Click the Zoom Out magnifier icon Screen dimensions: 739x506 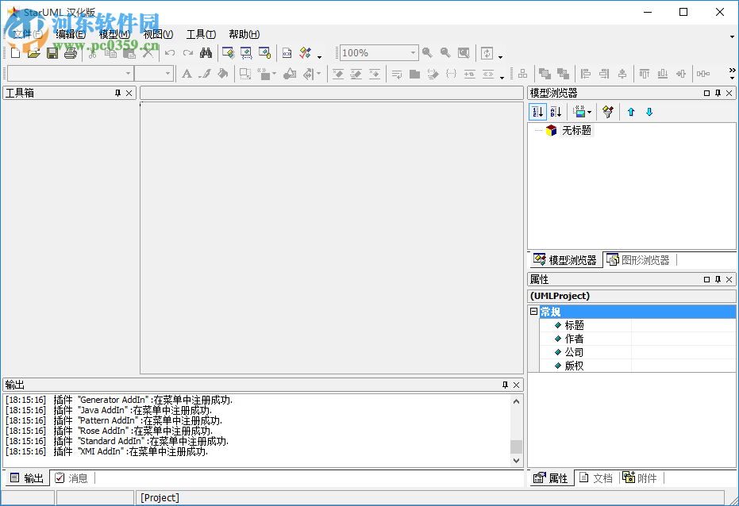click(445, 52)
